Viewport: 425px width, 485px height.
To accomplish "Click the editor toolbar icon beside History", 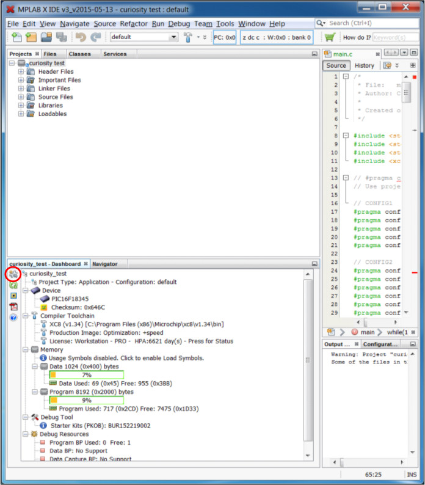I will (x=387, y=65).
